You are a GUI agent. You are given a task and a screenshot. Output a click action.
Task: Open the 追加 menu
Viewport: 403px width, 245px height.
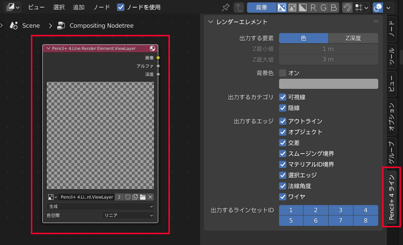click(x=79, y=7)
